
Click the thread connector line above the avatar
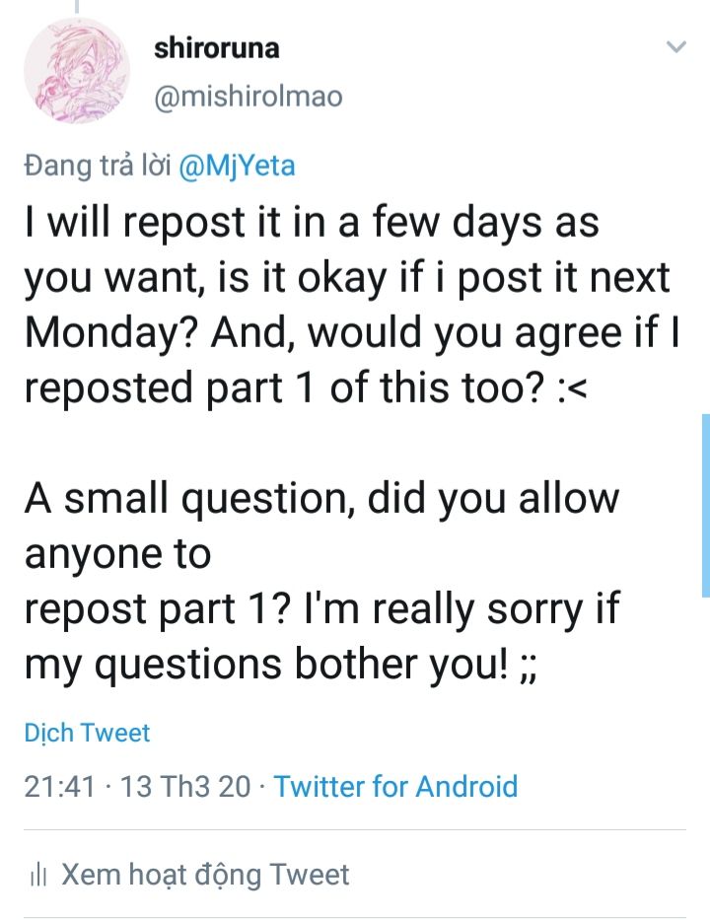76,7
